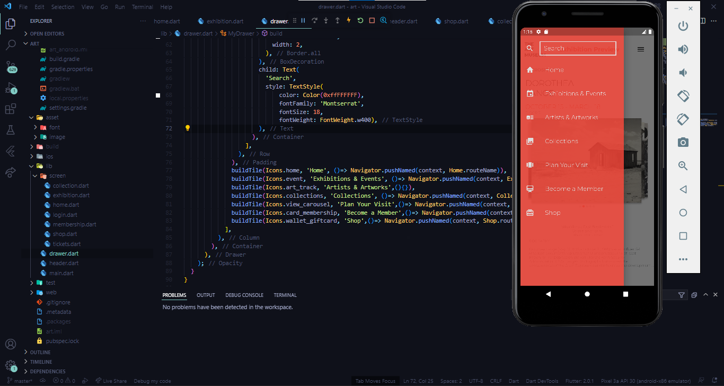Click the Hot Reload lightning bolt icon
The image size is (724, 386).
[349, 20]
